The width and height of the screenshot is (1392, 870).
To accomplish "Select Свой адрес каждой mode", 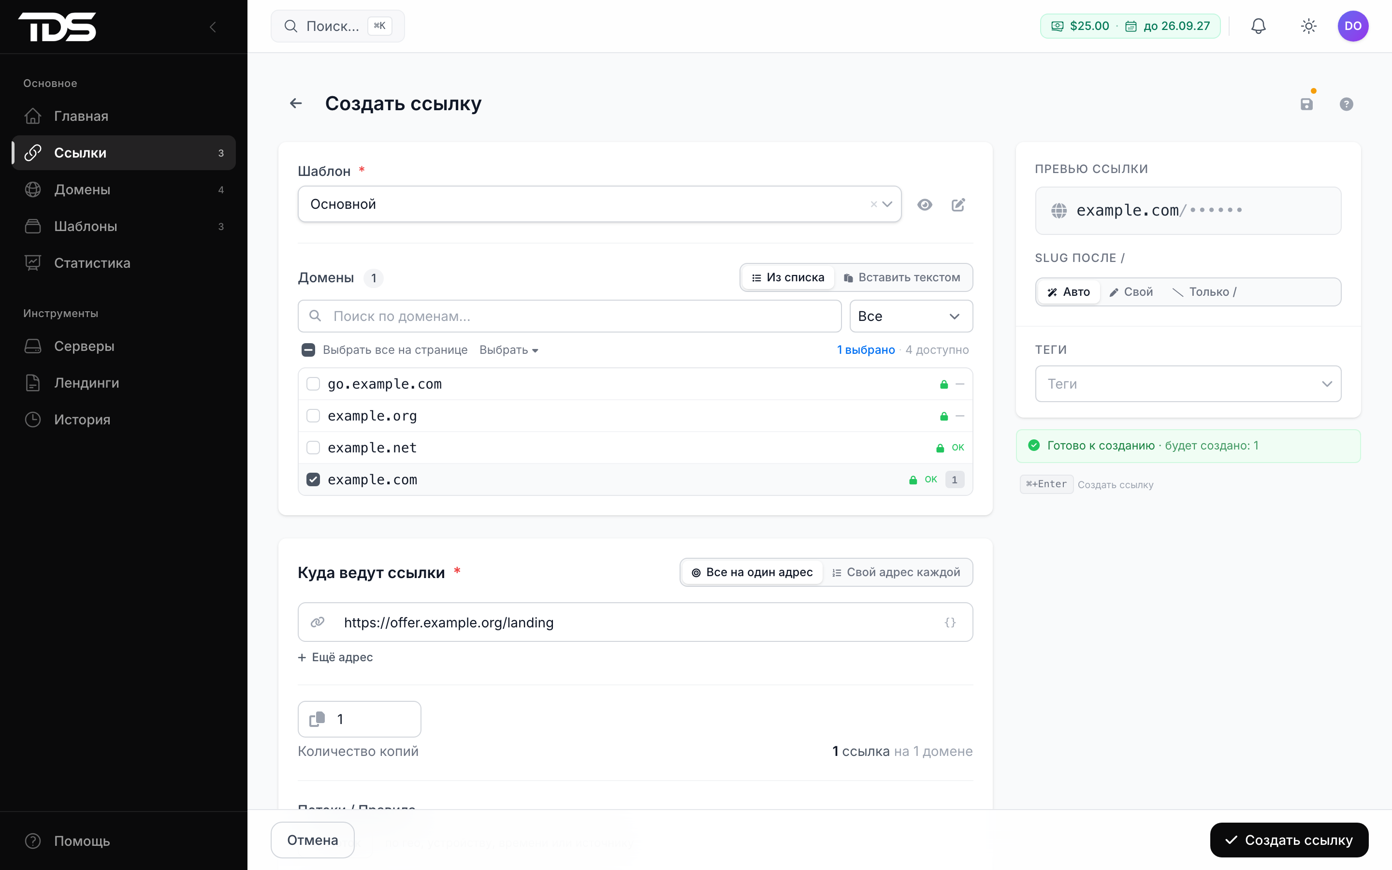I will [x=896, y=573].
